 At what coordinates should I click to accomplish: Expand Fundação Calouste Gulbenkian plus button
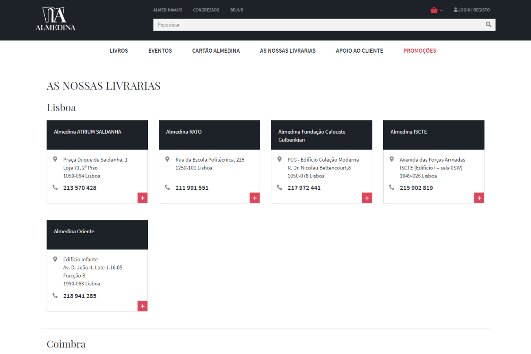[367, 198]
